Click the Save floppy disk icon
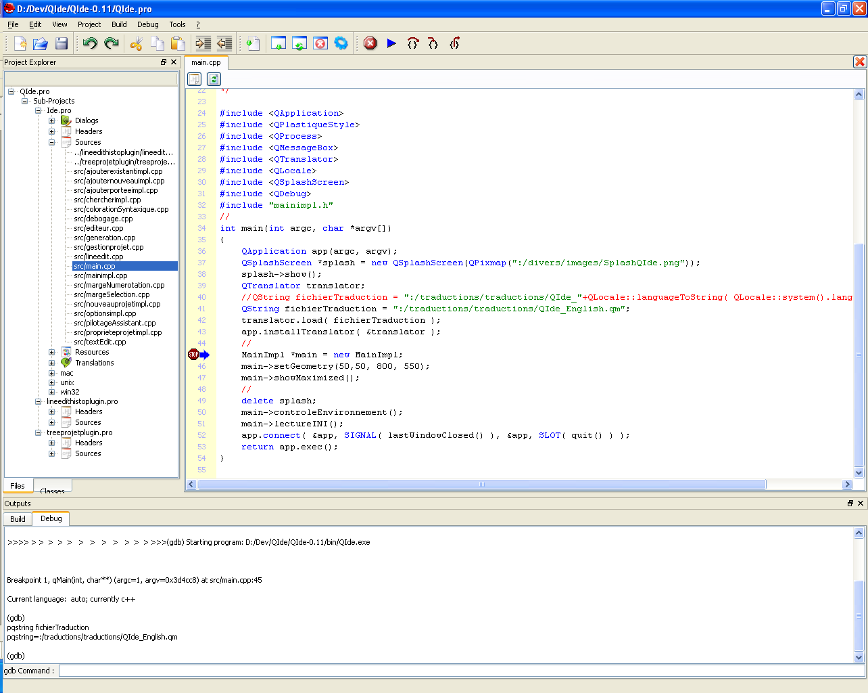 (x=62, y=43)
